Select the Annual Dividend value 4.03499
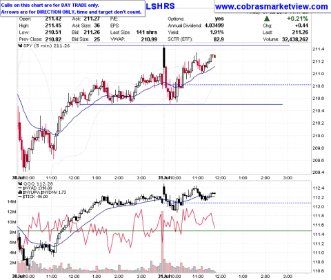This screenshot has width=331, height=280. pos(214,26)
